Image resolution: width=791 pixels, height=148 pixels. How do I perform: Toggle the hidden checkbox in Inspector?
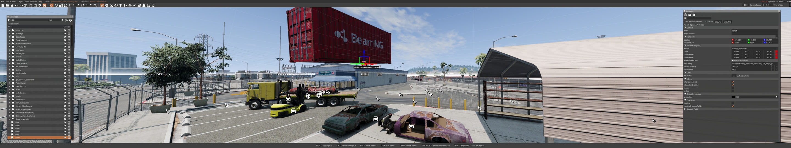[733, 88]
